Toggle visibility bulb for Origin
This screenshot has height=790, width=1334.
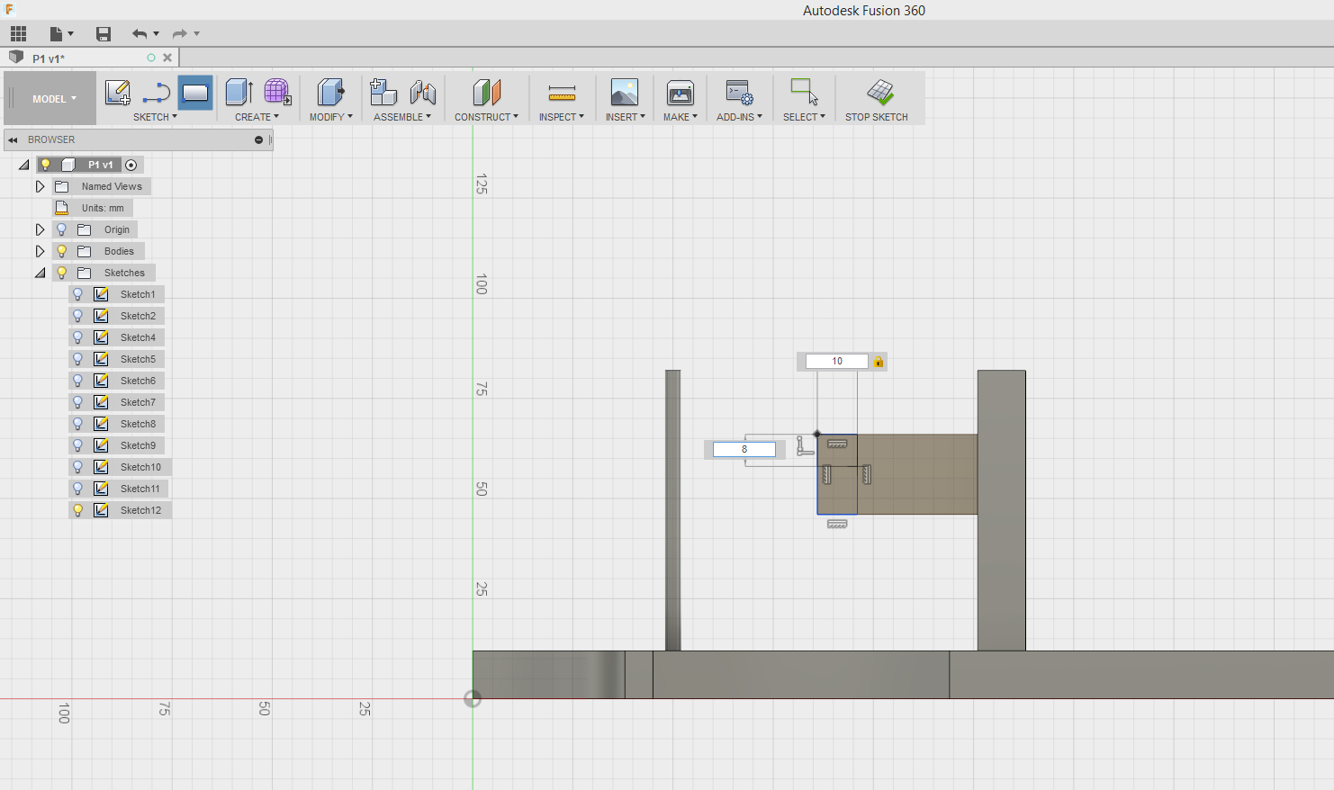pos(62,229)
